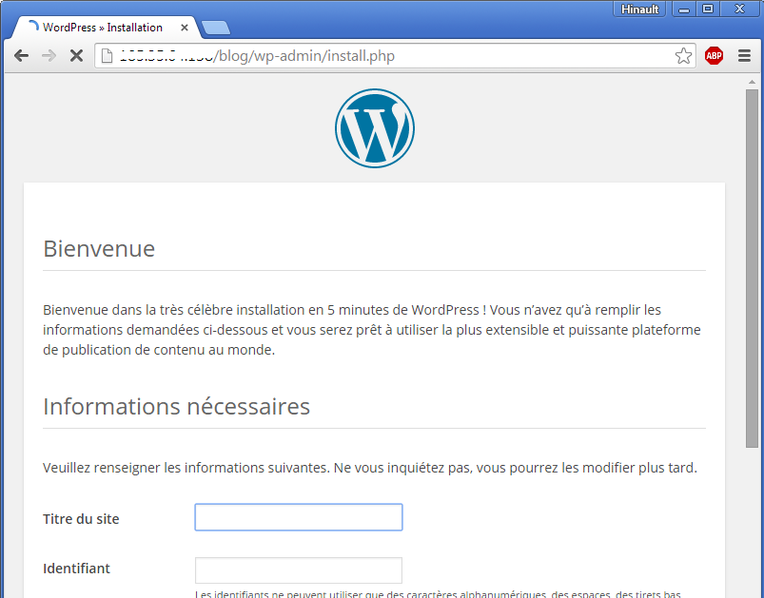This screenshot has width=764, height=598.
Task: Open the Hinault user profile button
Action: [x=639, y=9]
